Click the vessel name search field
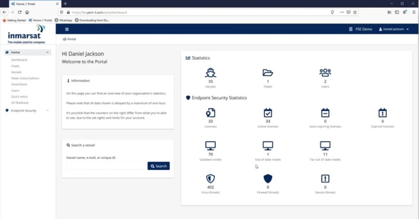This screenshot has height=219, width=419. click(106, 166)
